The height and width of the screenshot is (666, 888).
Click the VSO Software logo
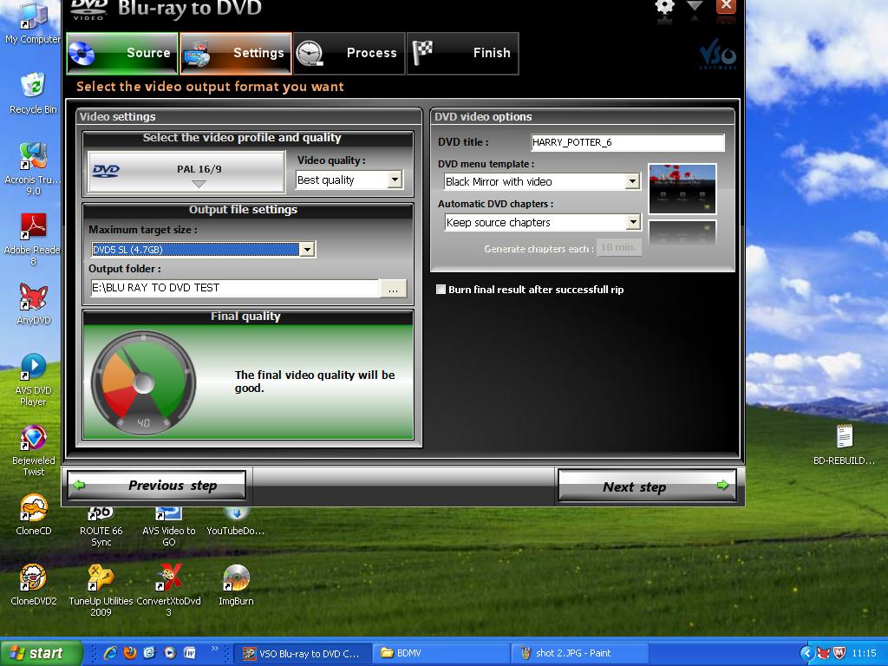click(x=717, y=55)
